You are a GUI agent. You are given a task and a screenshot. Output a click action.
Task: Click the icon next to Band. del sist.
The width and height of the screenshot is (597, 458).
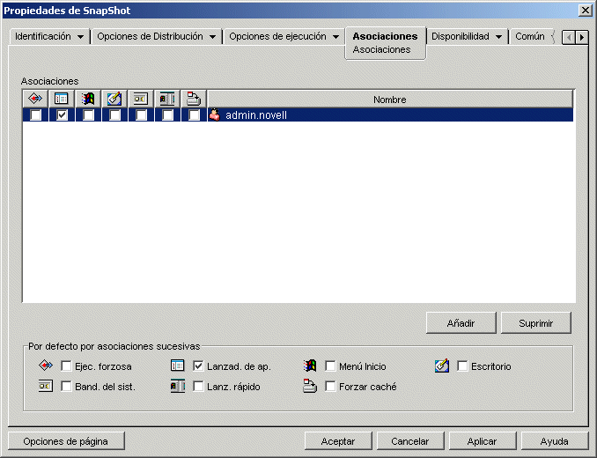[46, 386]
